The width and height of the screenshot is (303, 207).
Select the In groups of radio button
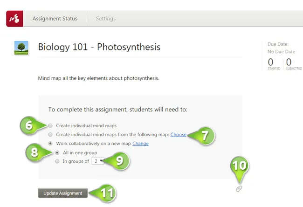click(57, 161)
